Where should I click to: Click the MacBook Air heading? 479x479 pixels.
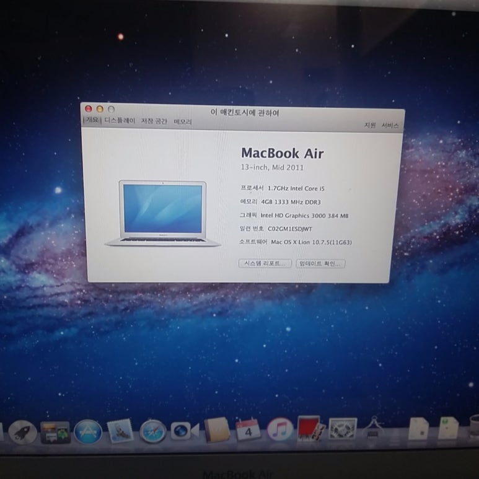point(283,153)
